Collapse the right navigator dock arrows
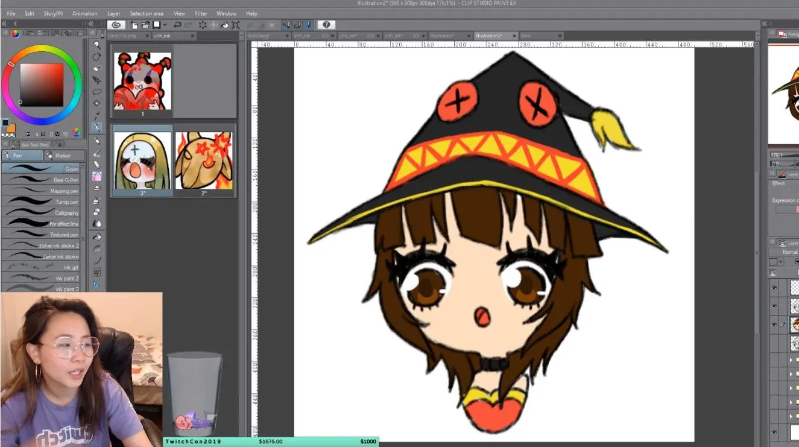799x447 pixels. tap(765, 24)
